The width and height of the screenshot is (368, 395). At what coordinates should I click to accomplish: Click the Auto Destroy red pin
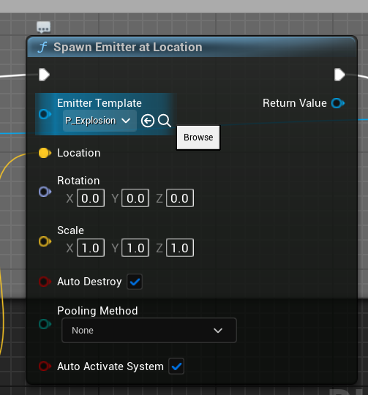[45, 282]
